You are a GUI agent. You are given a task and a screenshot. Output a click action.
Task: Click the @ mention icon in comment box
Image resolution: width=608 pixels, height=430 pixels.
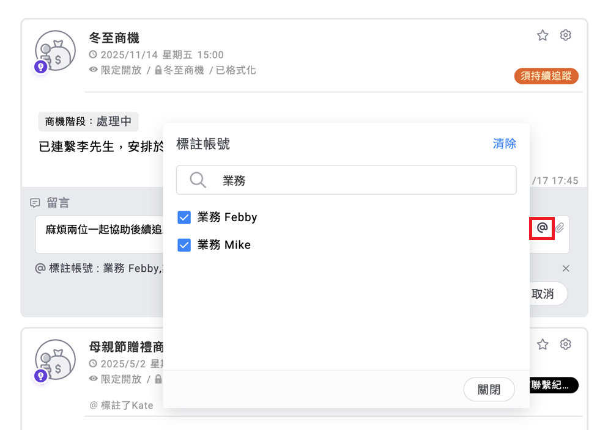(542, 228)
